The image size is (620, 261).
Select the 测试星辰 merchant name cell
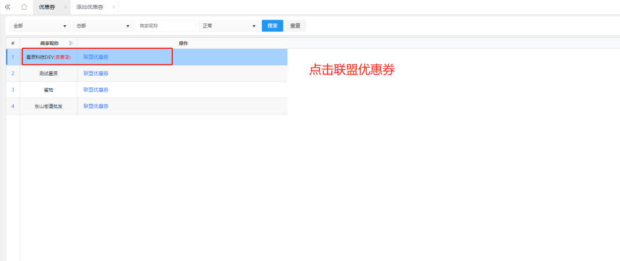(49, 73)
